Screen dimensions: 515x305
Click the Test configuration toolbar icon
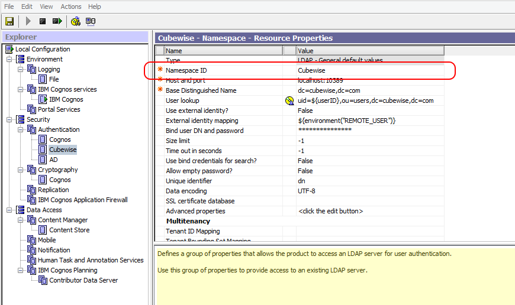coord(76,21)
